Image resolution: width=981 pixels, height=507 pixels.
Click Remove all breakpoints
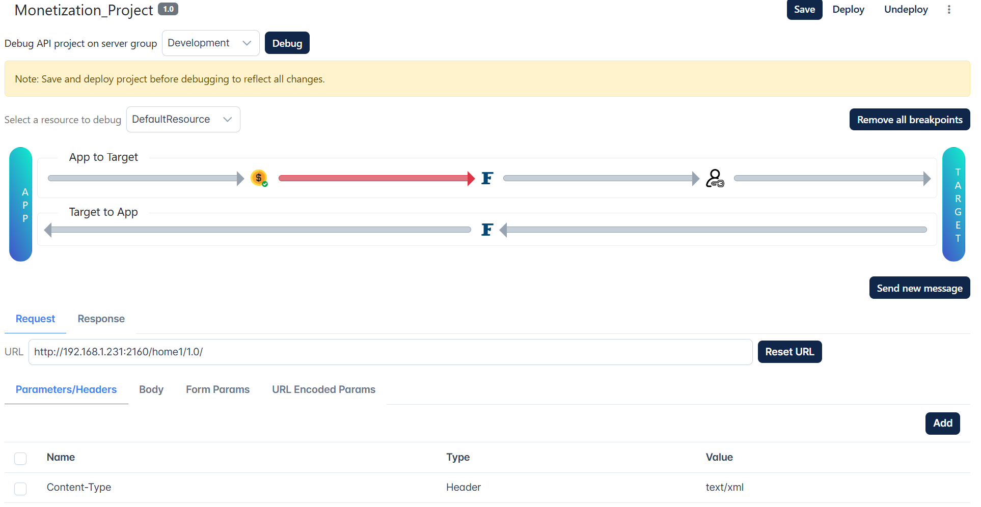tap(910, 120)
